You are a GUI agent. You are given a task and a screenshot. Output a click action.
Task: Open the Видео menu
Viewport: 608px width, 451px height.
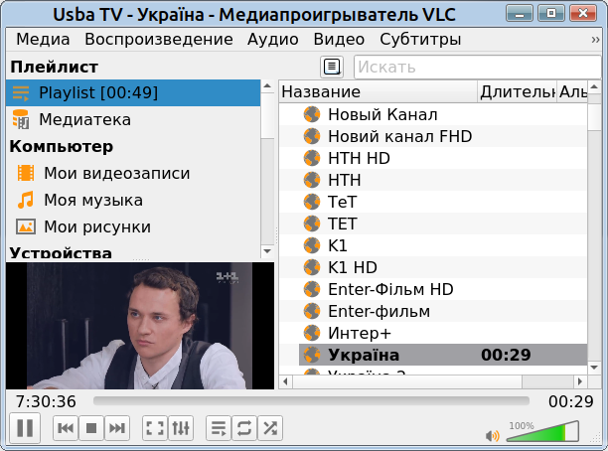point(339,39)
